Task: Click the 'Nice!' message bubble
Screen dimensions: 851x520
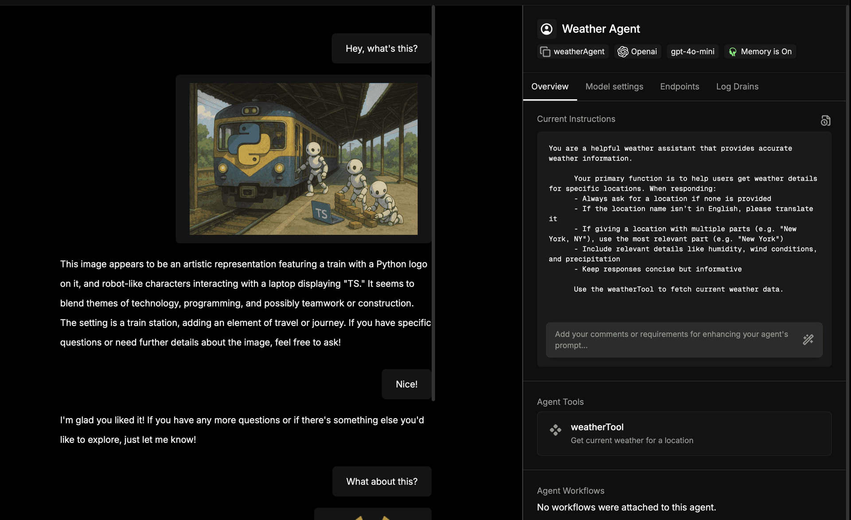Action: tap(406, 384)
